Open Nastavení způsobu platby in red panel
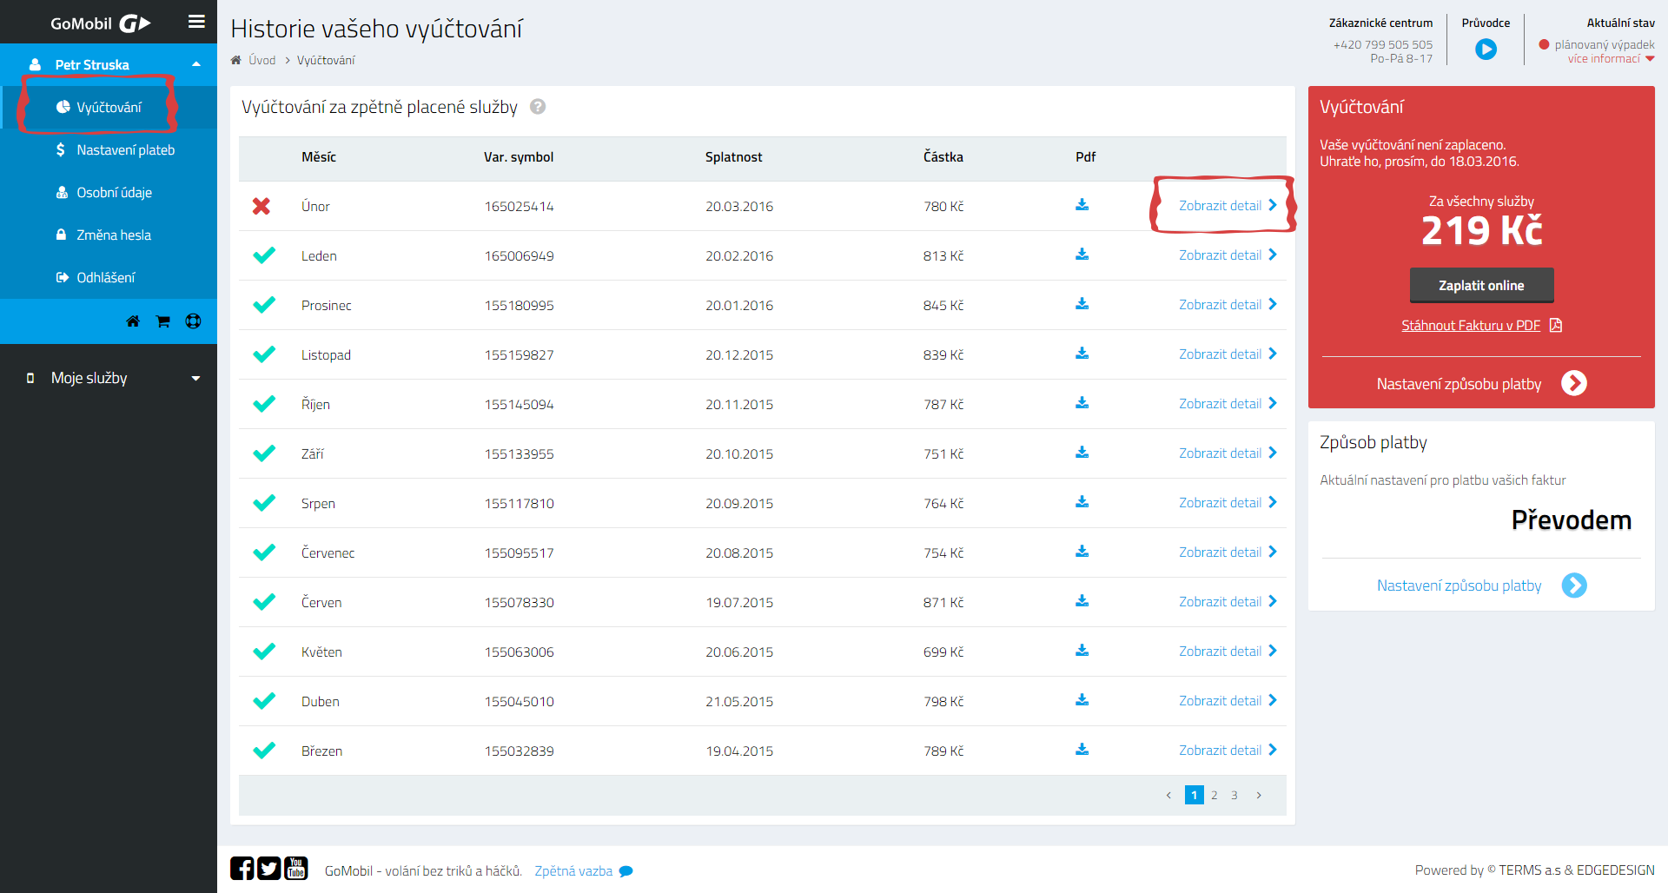Viewport: 1668px width, 893px height. pos(1481,383)
